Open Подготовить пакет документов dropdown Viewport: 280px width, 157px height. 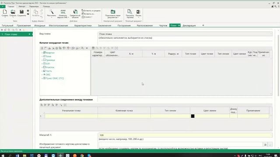click(x=113, y=14)
